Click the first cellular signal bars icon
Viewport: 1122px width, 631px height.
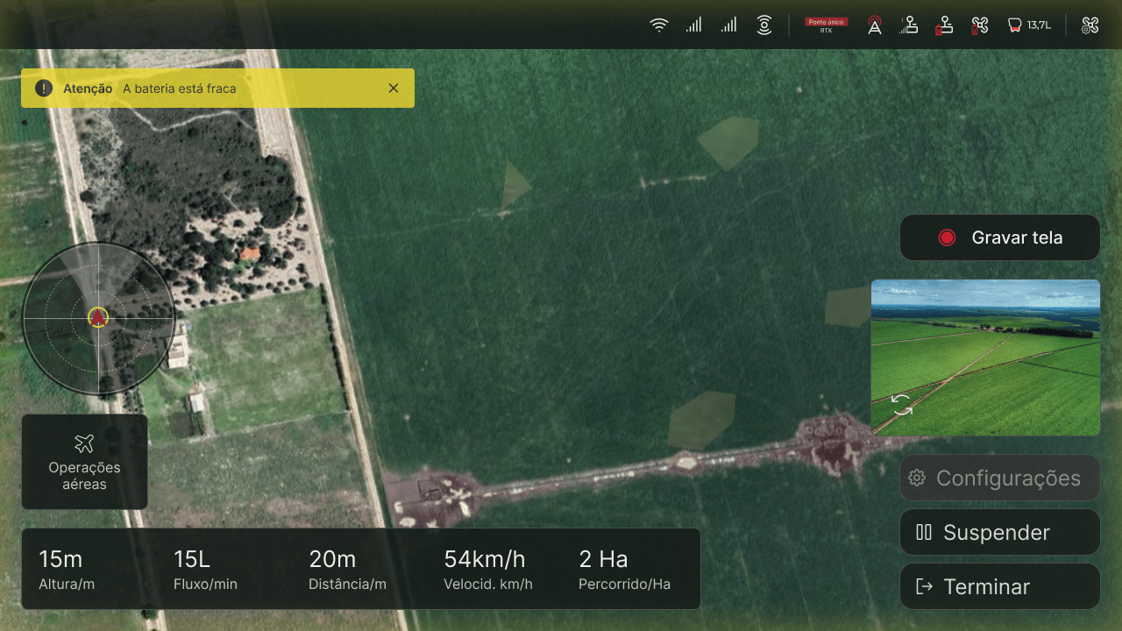pos(693,25)
